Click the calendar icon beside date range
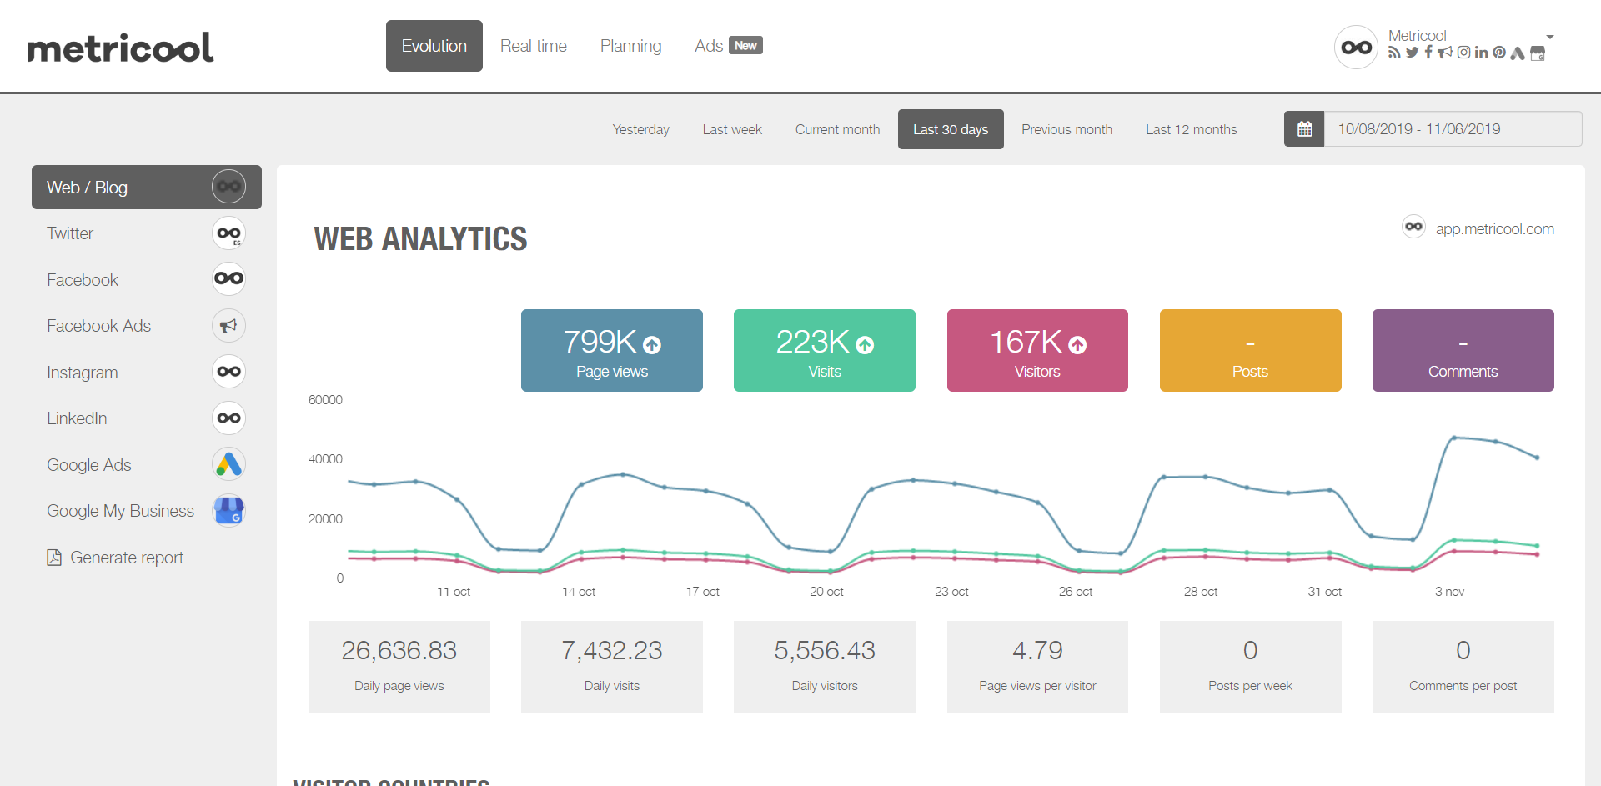This screenshot has height=786, width=1601. tap(1304, 129)
